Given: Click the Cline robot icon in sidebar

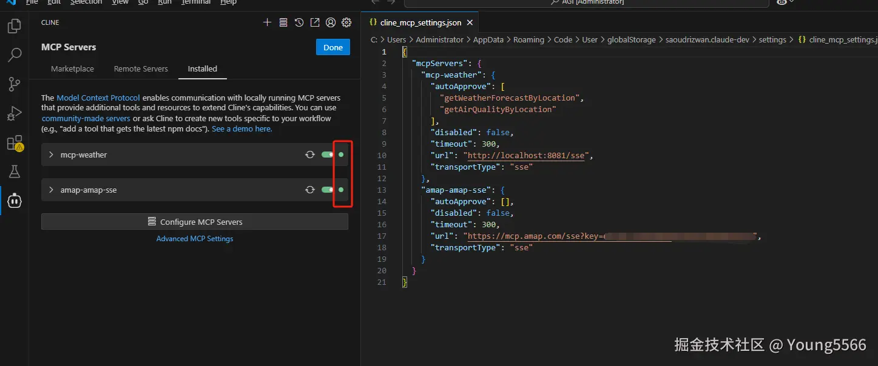Looking at the screenshot, I should click(x=14, y=201).
